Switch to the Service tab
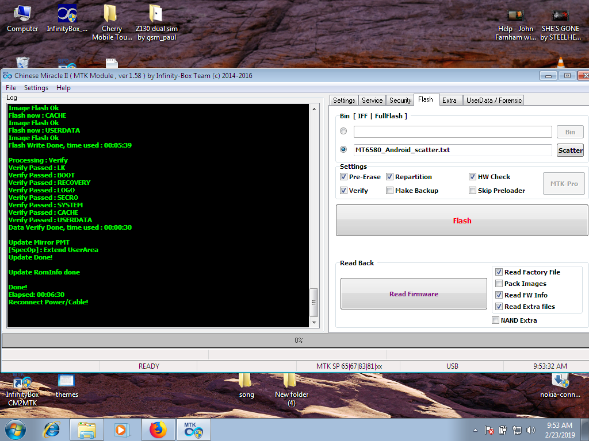The height and width of the screenshot is (441, 589). pos(372,100)
